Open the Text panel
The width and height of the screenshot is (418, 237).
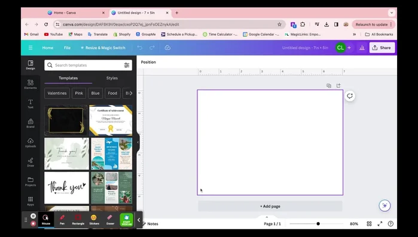pyautogui.click(x=30, y=104)
